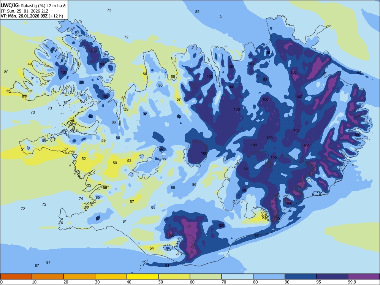Click the '30' label under the legend

[x=97, y=282]
